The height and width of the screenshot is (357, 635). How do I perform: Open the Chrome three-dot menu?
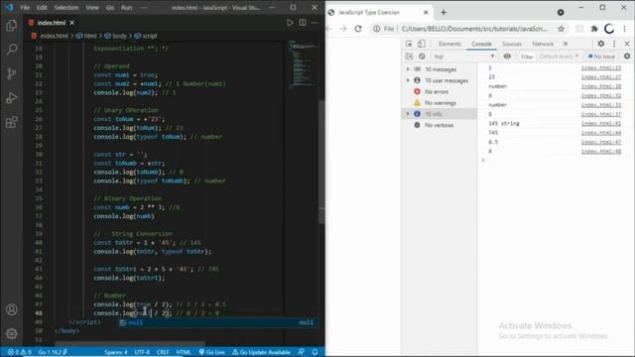click(624, 29)
